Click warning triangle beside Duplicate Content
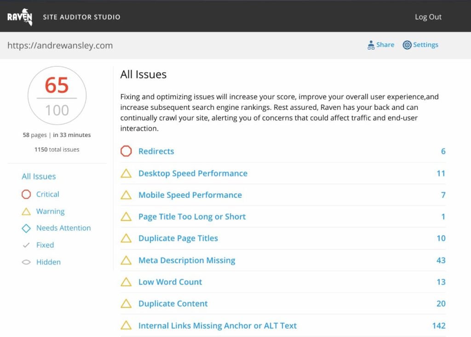This screenshot has height=337, width=471. (126, 303)
